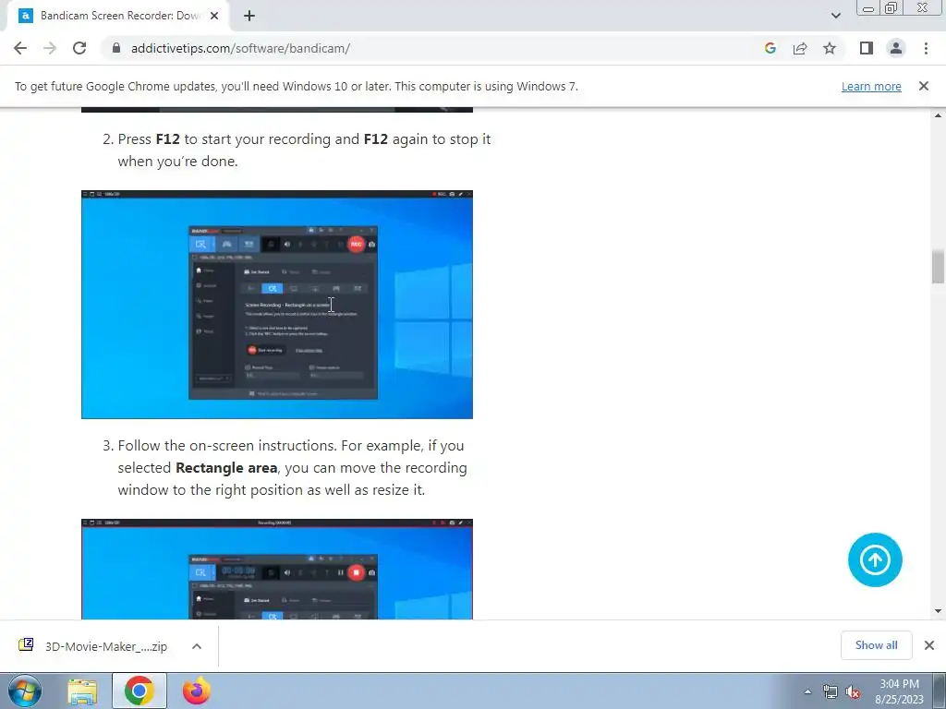Close the downloads bar
This screenshot has height=709, width=946.
[929, 645]
